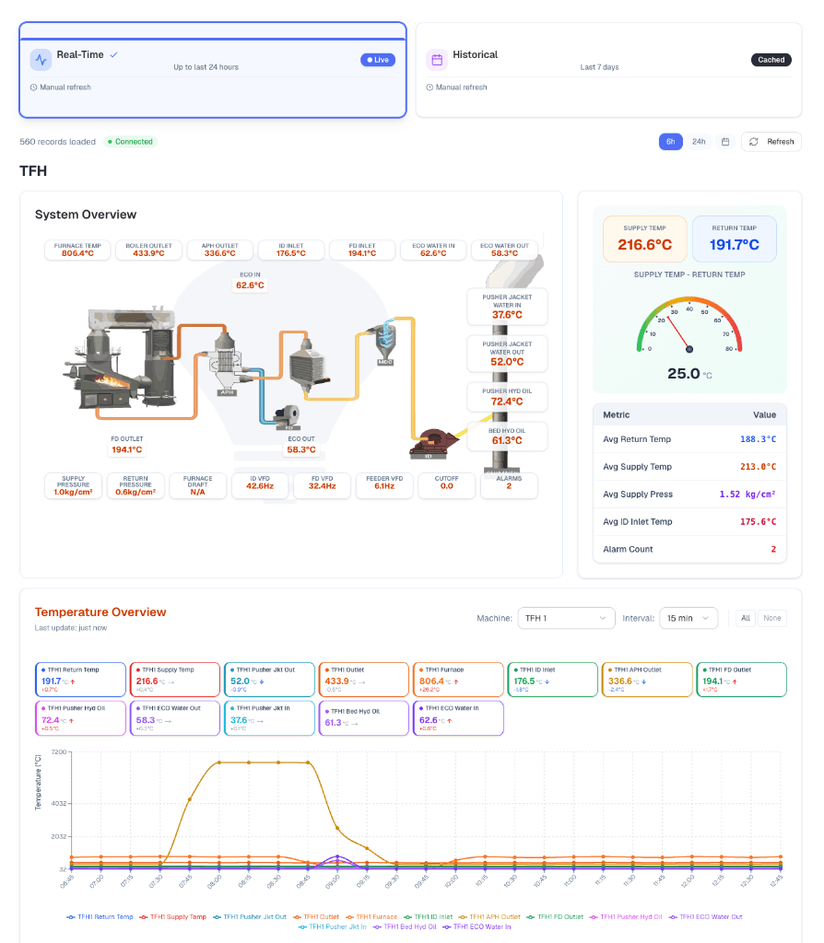This screenshot has width=824, height=943.
Task: Click the FD VFD 32.4Hz tile
Action: coord(322,485)
